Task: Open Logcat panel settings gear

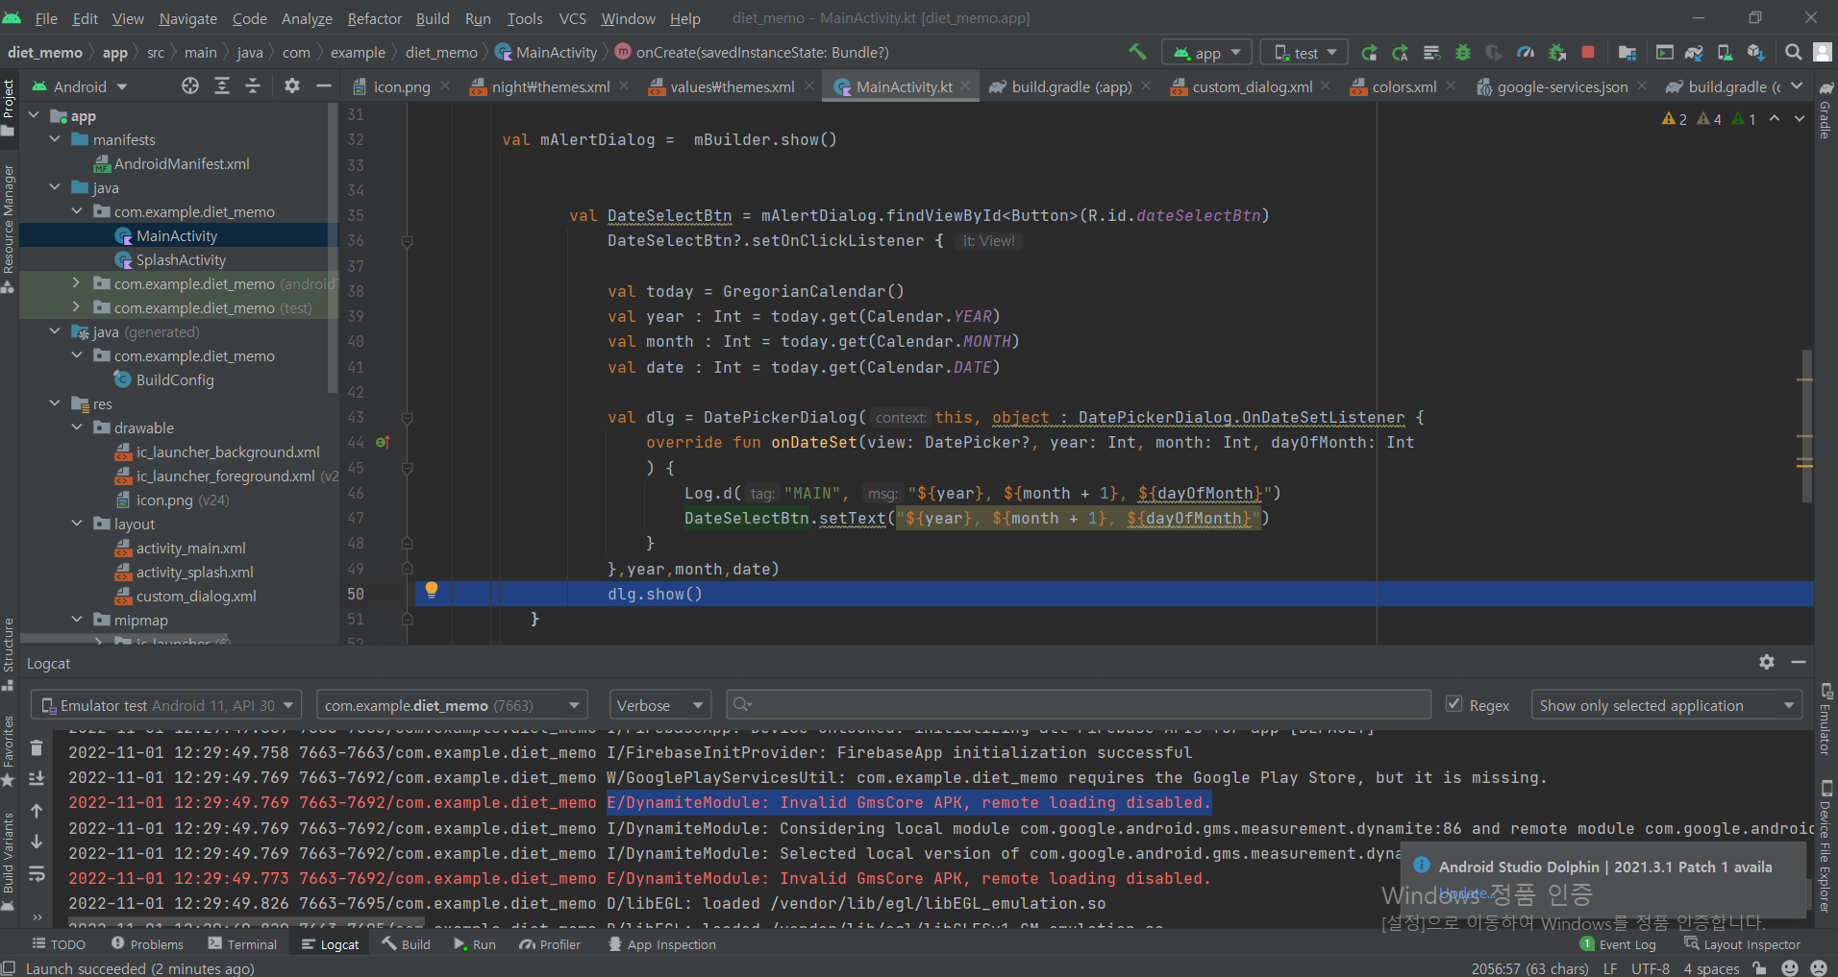Action: tap(1767, 663)
